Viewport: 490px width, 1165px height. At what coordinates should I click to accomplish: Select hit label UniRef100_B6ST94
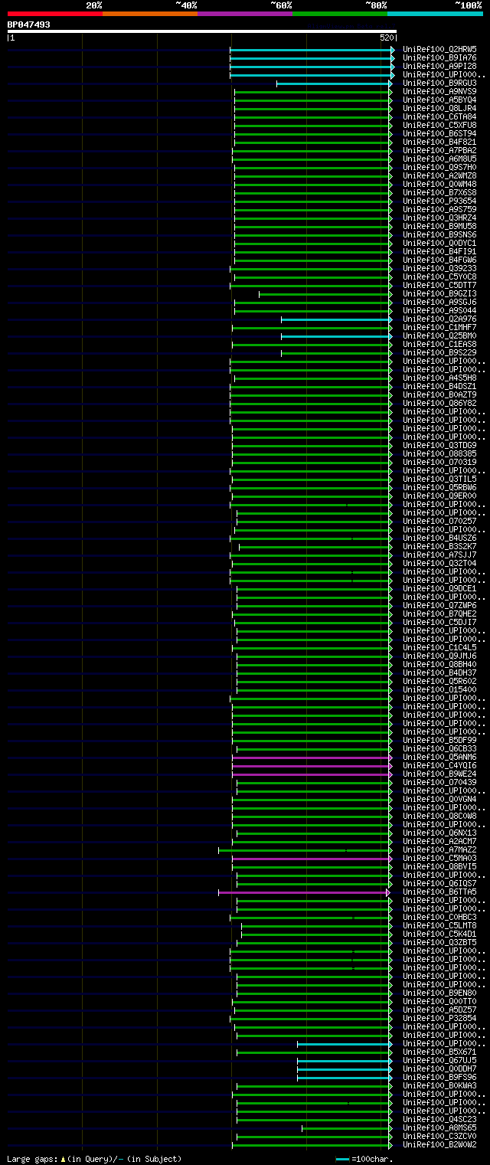tap(439, 133)
